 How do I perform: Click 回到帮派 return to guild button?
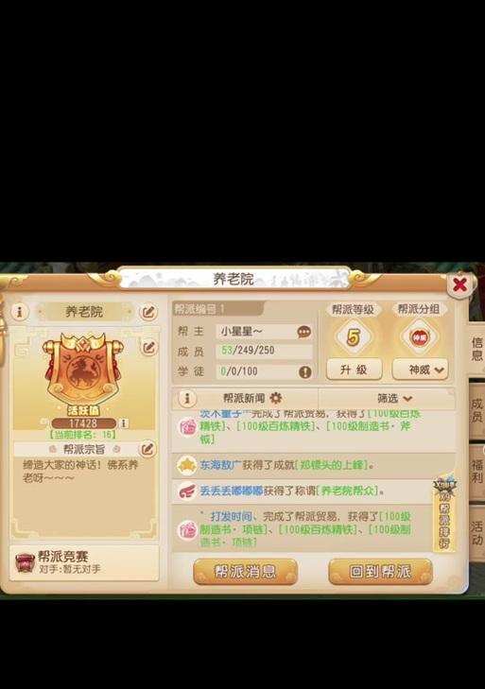click(380, 571)
